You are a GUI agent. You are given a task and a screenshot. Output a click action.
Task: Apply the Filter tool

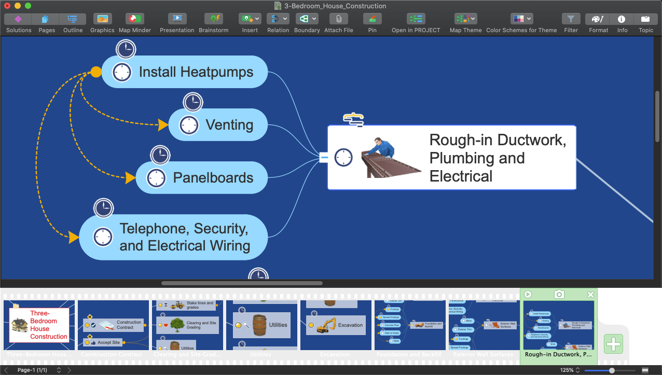point(571,19)
